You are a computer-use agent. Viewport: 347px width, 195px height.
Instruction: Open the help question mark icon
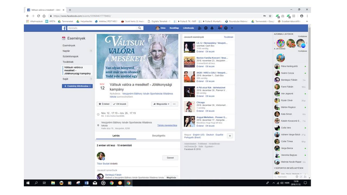(226, 28)
